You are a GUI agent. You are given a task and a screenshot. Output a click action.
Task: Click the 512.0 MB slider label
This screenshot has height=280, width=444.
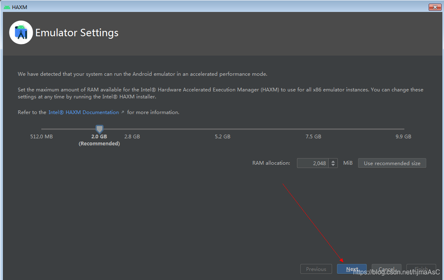point(41,137)
